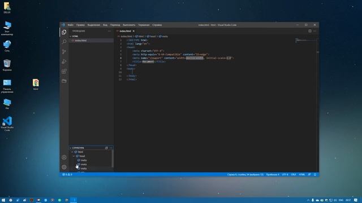Screen dimensions: 362x203
Task: Click the taskbar clock
Action: point(348,200)
